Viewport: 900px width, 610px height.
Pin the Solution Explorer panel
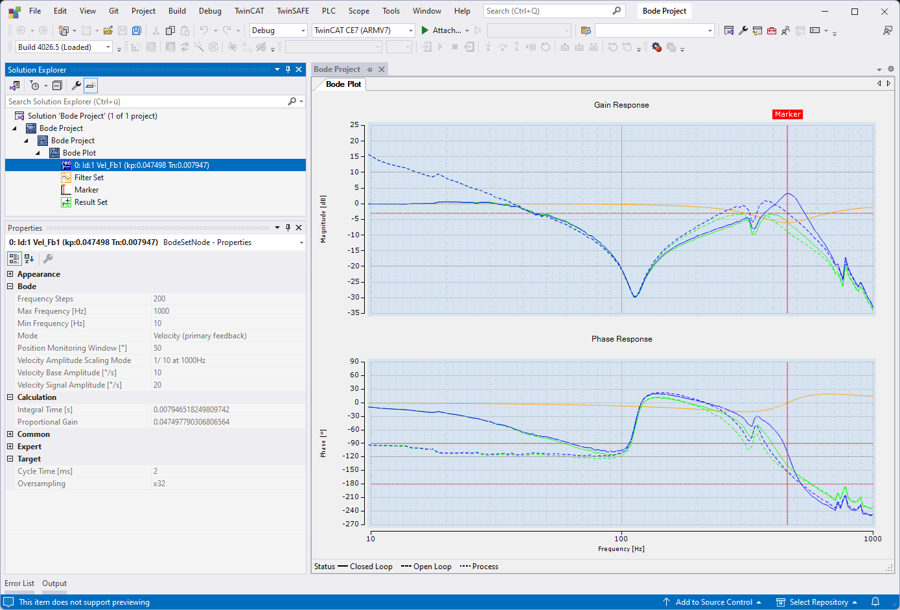[288, 69]
